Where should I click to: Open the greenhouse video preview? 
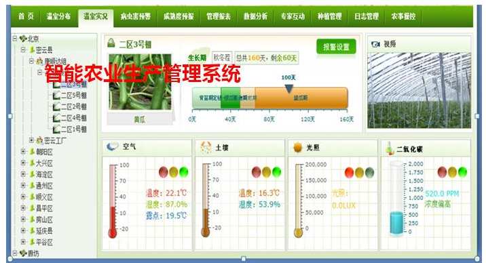(419, 90)
